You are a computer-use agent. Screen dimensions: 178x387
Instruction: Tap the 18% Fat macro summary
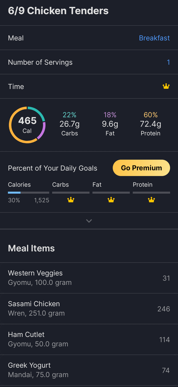pyautogui.click(x=110, y=124)
